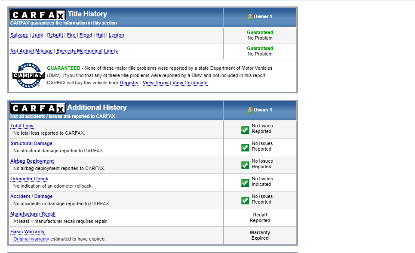
Task: Open the Salvage title link
Action: (19, 35)
